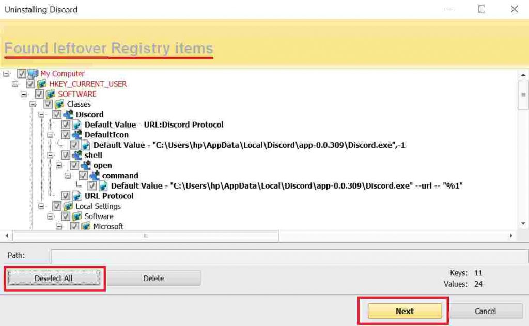Collapse the DefaultIcon node
This screenshot has width=529, height=326.
click(x=50, y=135)
